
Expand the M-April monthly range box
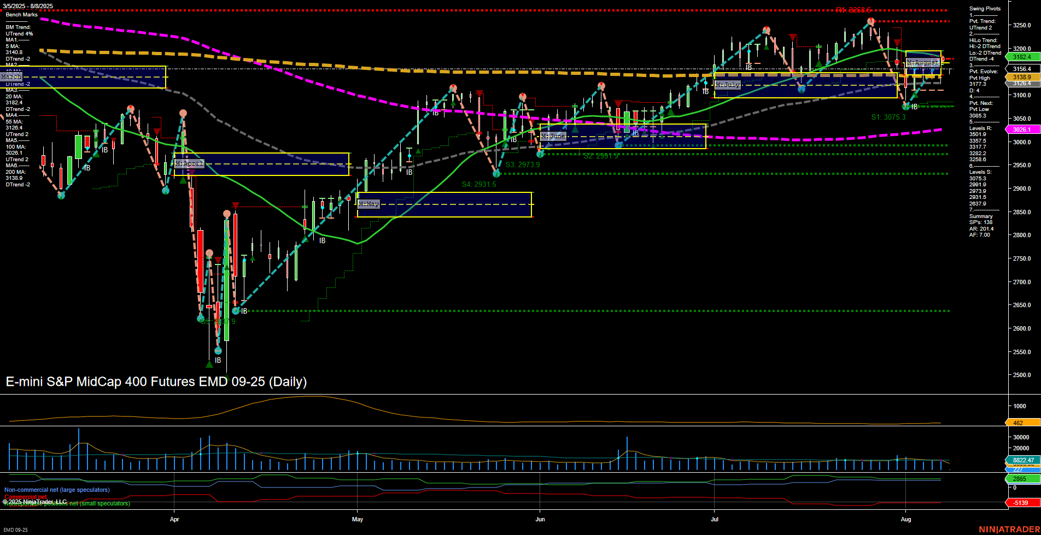click(x=189, y=163)
